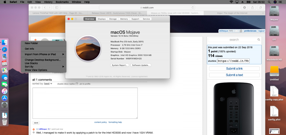Click Submit a link

pos(235,68)
